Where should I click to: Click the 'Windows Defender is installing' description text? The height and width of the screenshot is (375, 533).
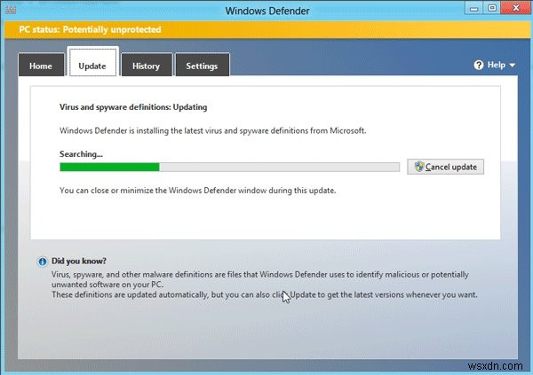pos(213,130)
